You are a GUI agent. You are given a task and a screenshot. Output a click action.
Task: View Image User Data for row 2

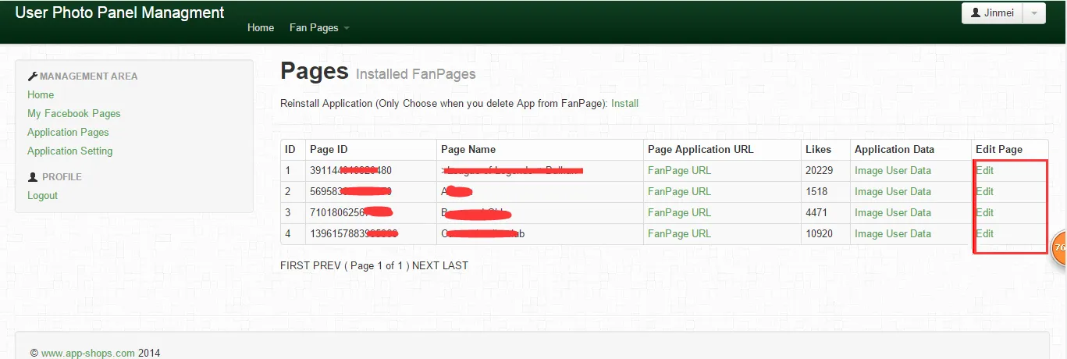(x=893, y=191)
